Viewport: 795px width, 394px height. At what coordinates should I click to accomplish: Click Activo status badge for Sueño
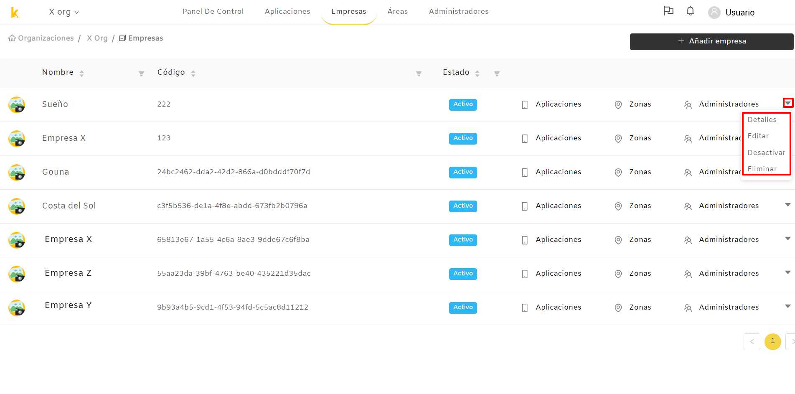[x=463, y=104]
